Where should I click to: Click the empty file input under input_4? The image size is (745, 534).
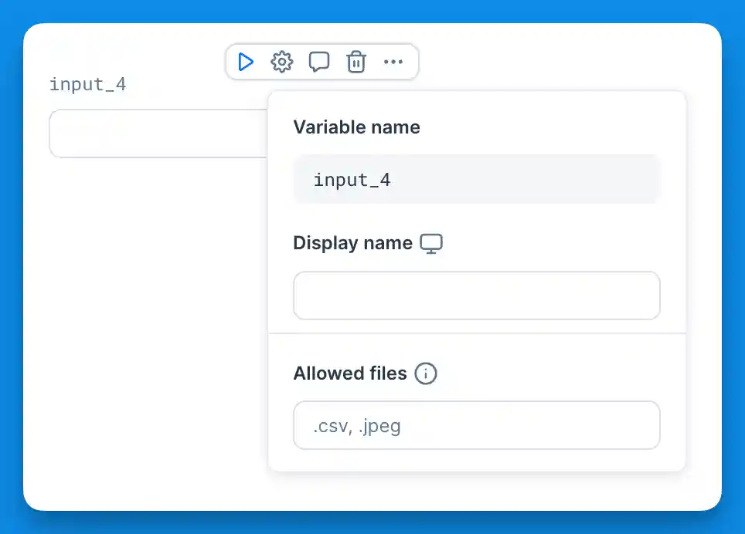[x=155, y=133]
